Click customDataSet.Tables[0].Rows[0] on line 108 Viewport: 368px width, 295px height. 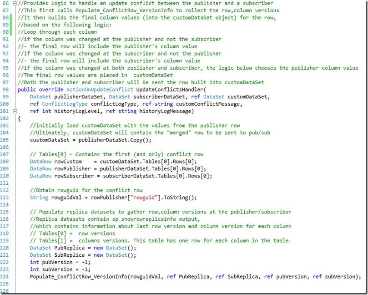(x=147, y=162)
